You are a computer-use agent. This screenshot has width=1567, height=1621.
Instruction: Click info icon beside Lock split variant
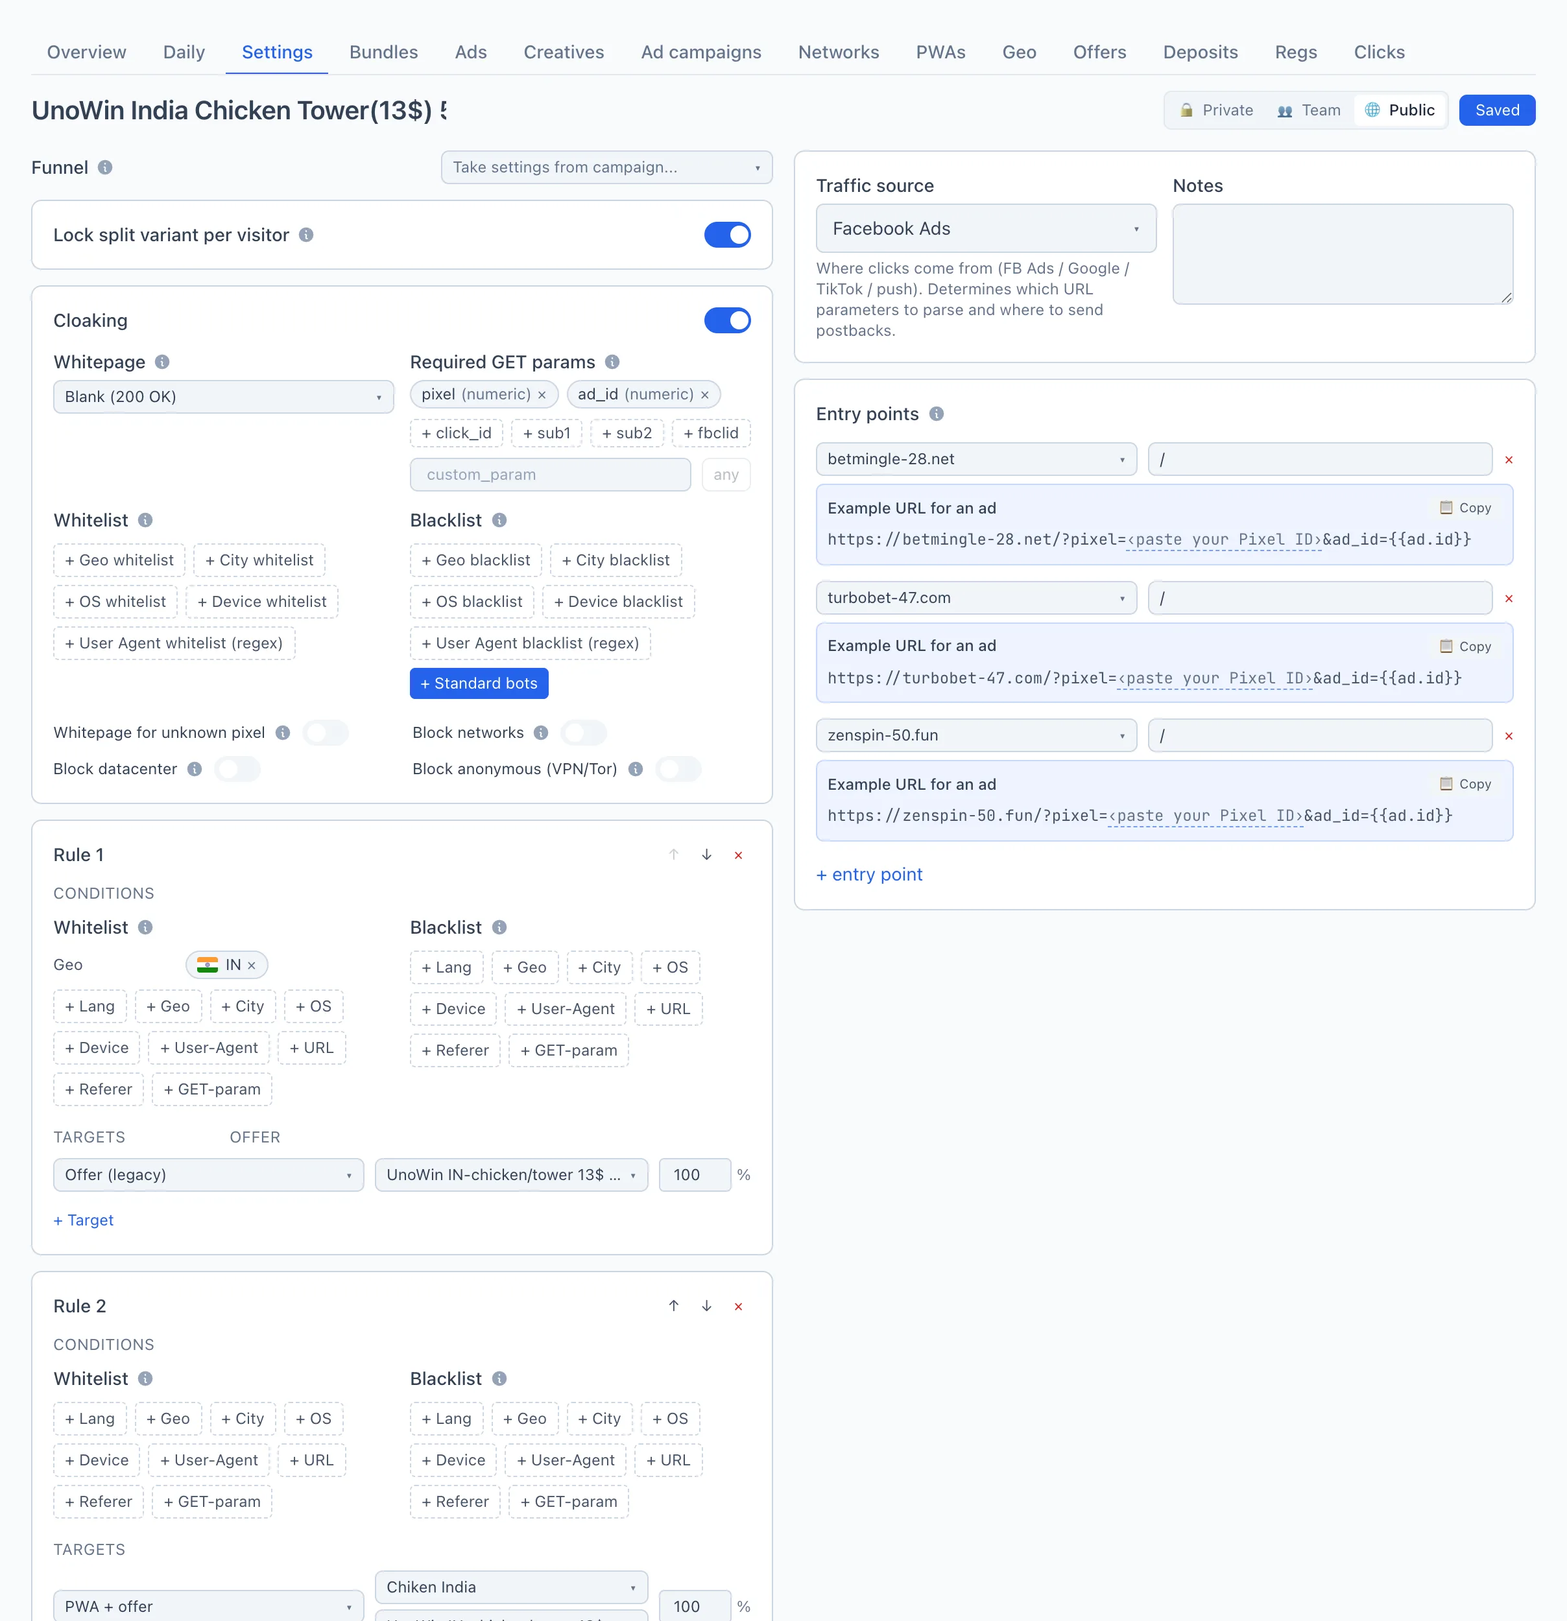coord(306,235)
